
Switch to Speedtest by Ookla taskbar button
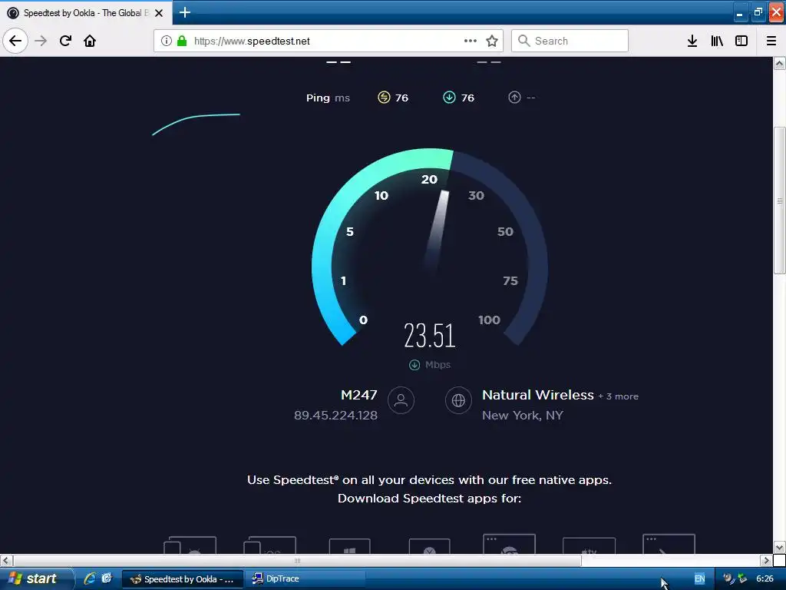[x=183, y=579]
